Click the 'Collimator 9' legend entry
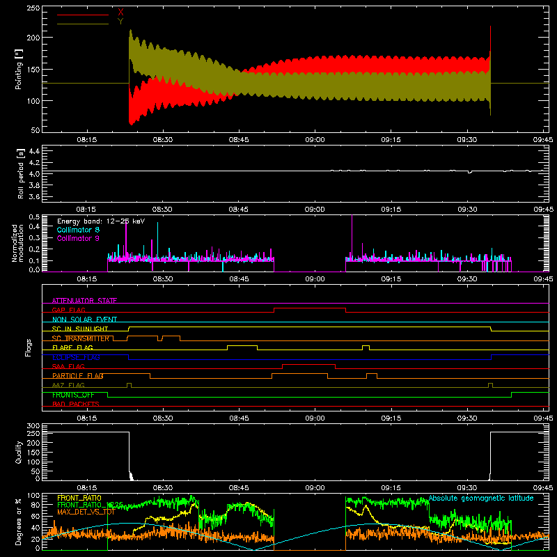This screenshot has height=557, width=557. pos(78,238)
